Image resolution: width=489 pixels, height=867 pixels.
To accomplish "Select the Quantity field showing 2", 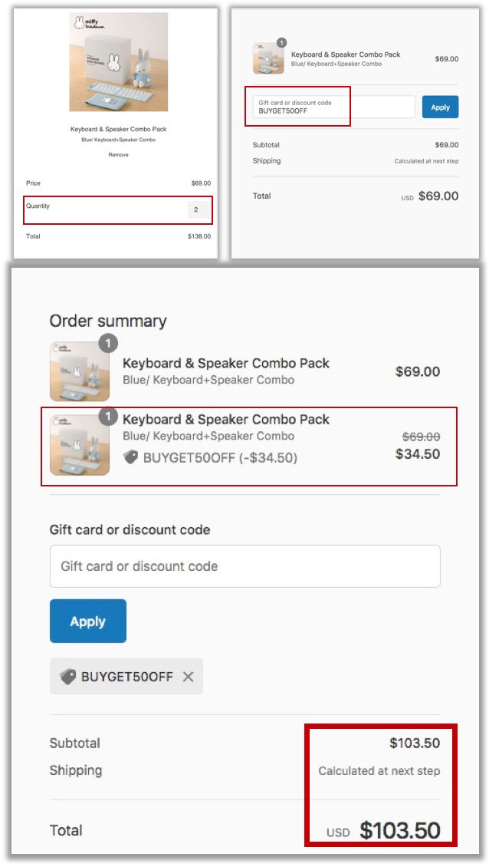I will pos(196,209).
